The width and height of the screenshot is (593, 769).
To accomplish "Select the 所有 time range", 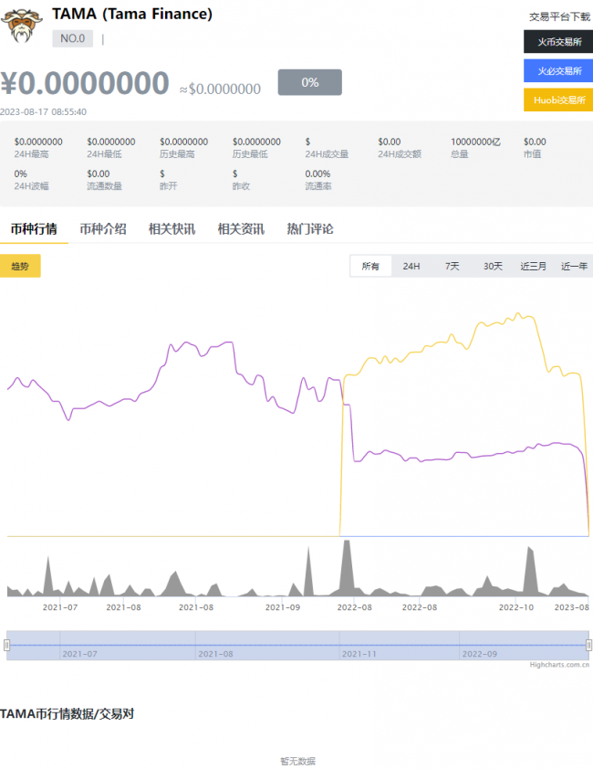I will pyautogui.click(x=370, y=266).
